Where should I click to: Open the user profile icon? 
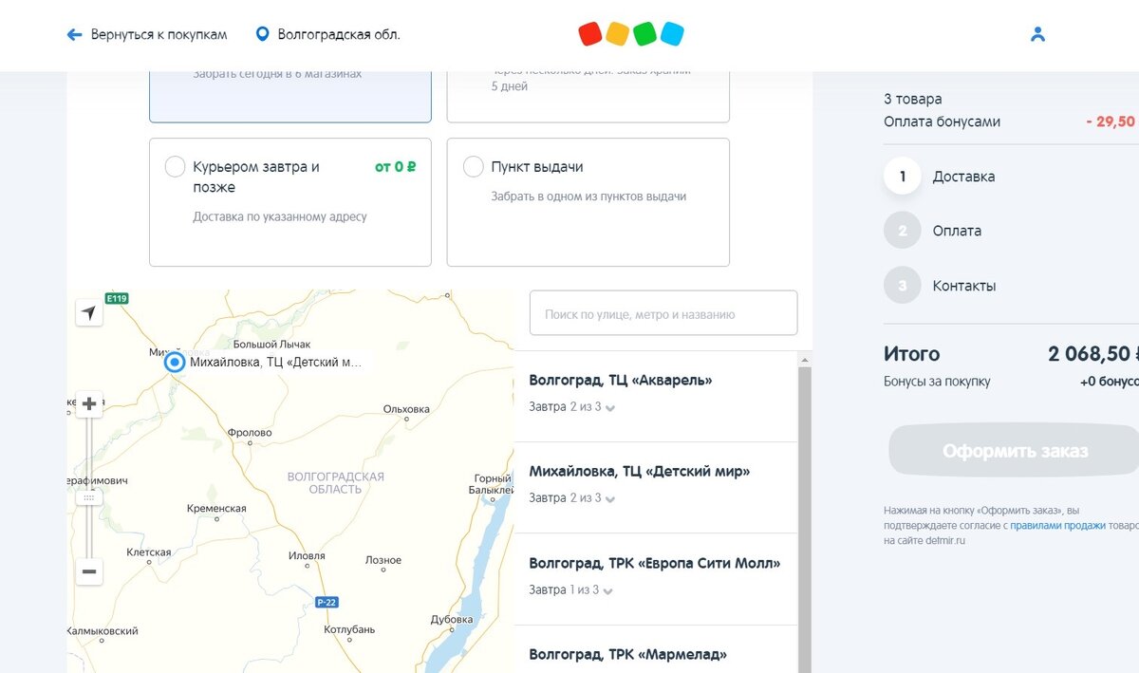tap(1037, 33)
